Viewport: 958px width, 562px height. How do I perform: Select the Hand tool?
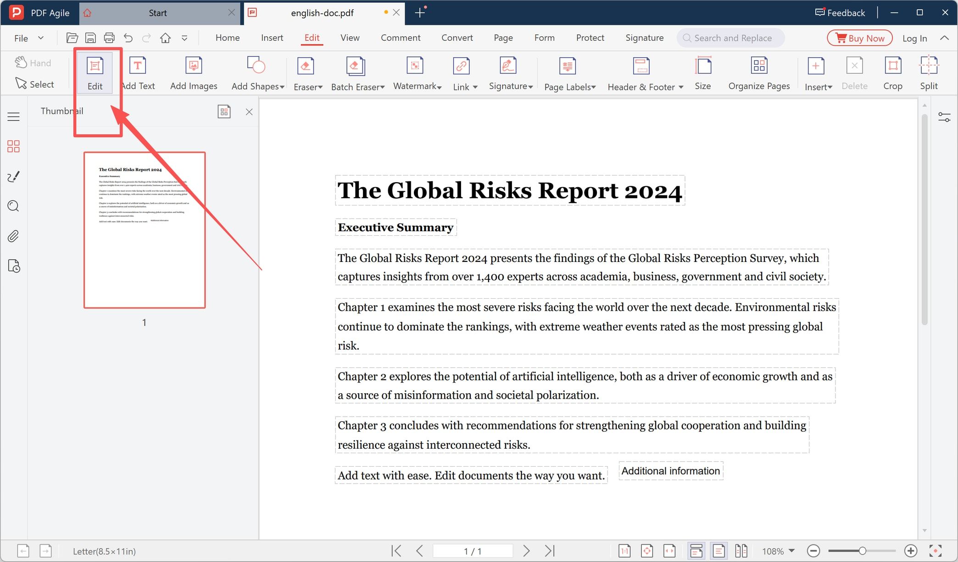[33, 63]
